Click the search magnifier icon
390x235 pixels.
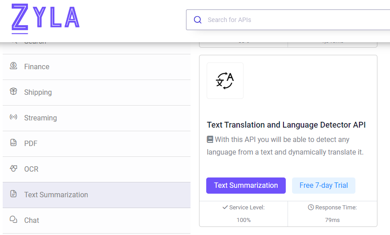198,20
